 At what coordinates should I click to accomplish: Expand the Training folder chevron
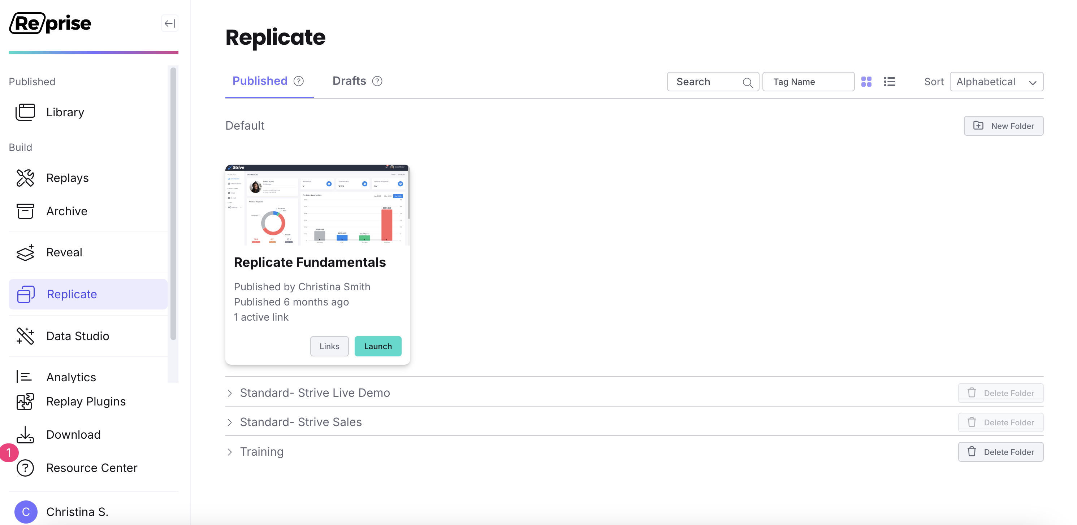230,452
